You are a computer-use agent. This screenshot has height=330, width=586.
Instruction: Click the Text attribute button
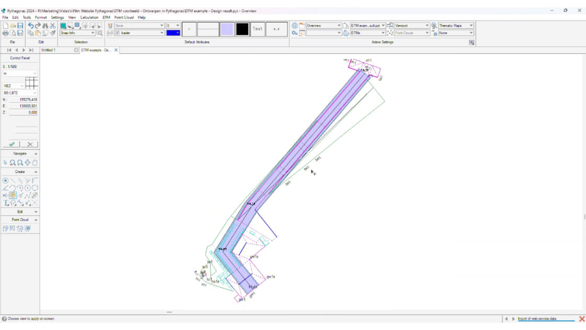257,29
